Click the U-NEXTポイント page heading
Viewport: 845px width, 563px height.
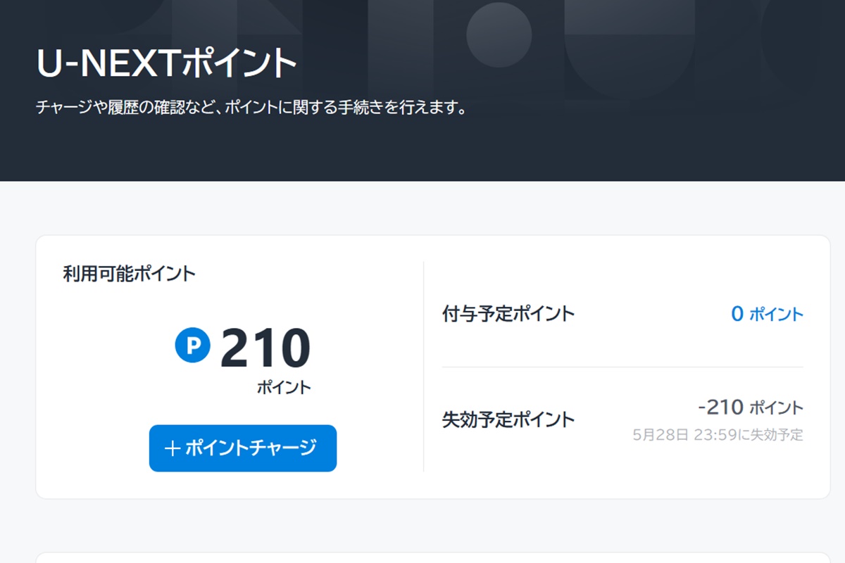(167, 64)
